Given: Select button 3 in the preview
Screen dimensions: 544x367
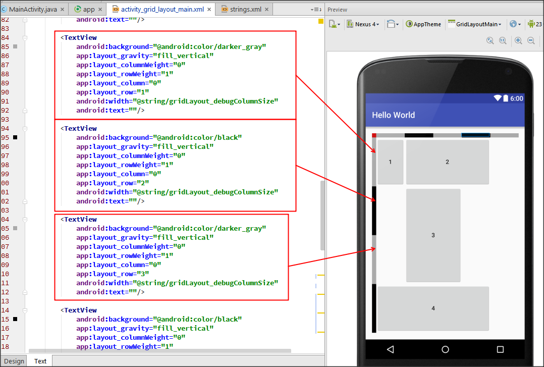Looking at the screenshot, I should (x=433, y=235).
